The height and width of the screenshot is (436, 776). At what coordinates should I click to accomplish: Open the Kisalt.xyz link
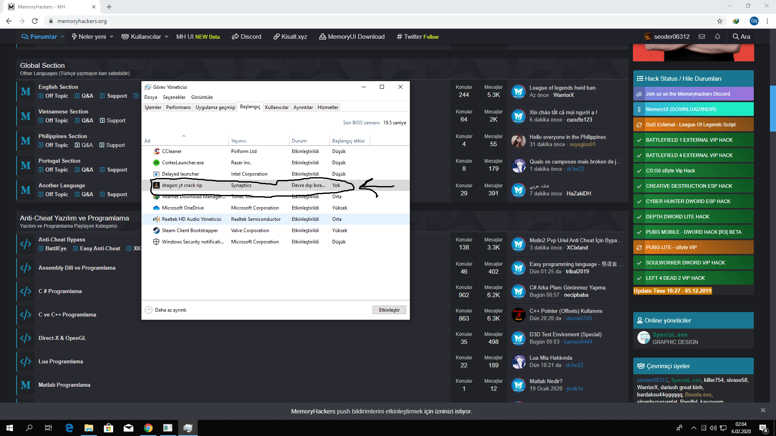click(290, 37)
